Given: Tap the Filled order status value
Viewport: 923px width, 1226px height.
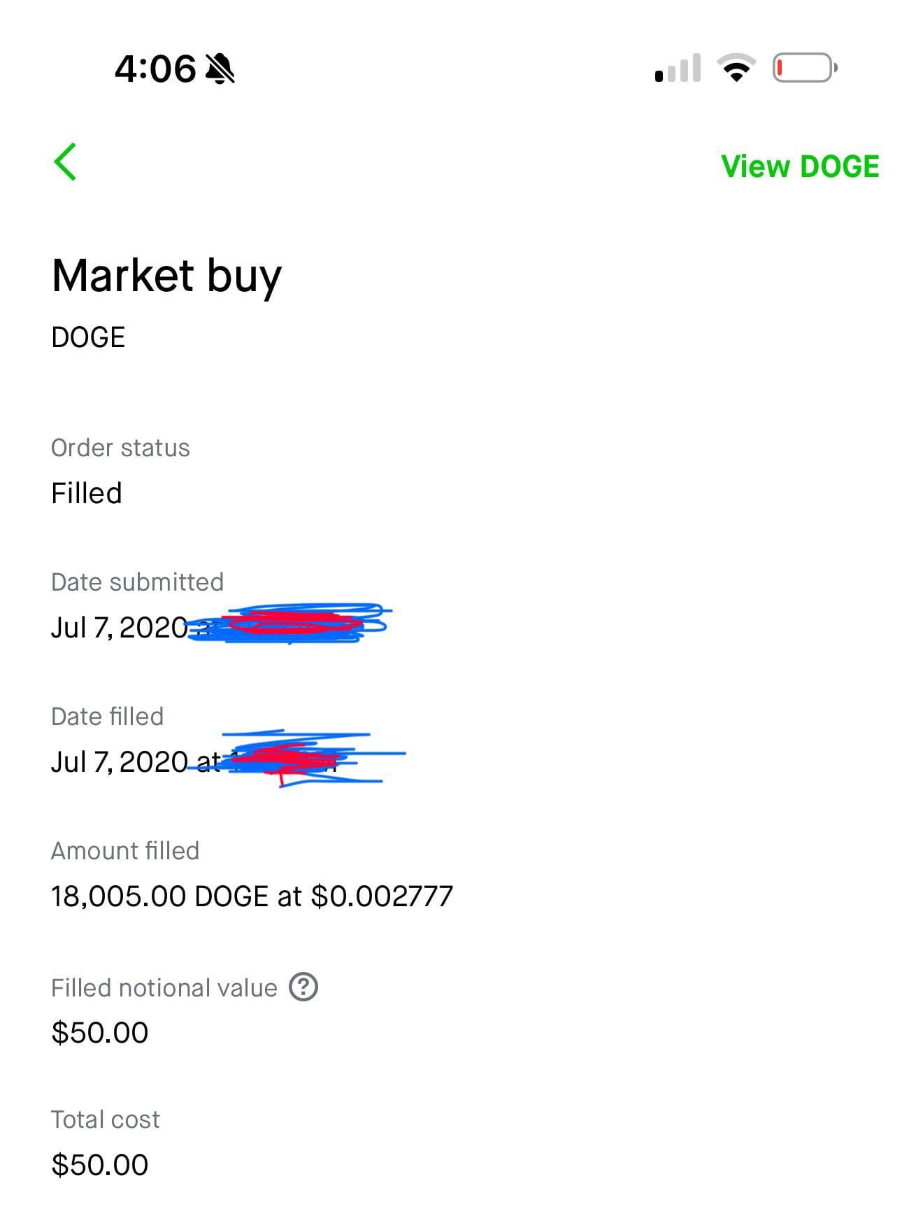Looking at the screenshot, I should [x=87, y=493].
